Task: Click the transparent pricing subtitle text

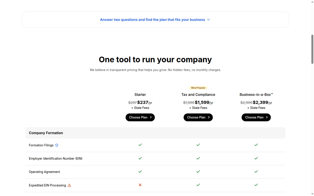Action: pyautogui.click(x=155, y=70)
